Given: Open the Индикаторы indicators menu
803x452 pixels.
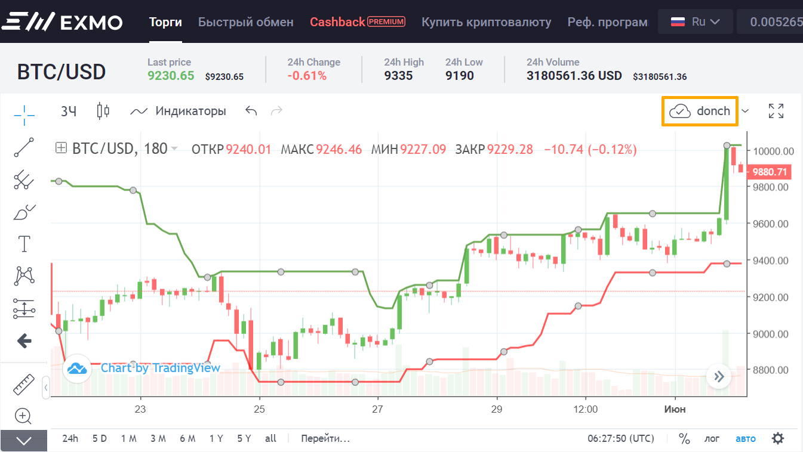Looking at the screenshot, I should click(x=179, y=111).
